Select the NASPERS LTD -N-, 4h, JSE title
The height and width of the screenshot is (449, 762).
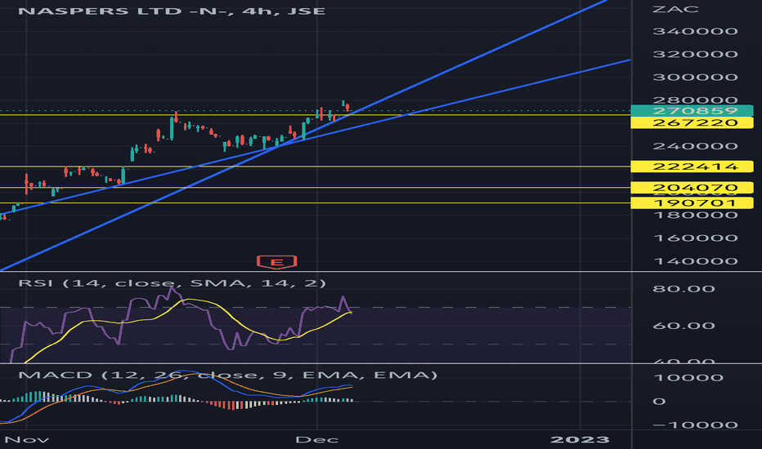click(x=172, y=11)
